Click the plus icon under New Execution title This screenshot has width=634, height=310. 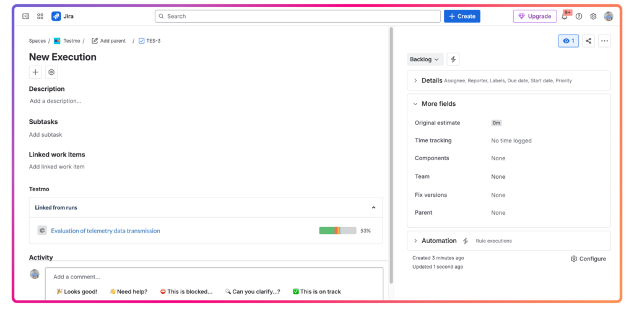pos(35,72)
